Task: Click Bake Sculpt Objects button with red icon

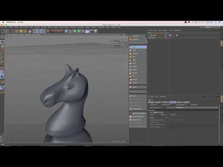Action: 138,113
